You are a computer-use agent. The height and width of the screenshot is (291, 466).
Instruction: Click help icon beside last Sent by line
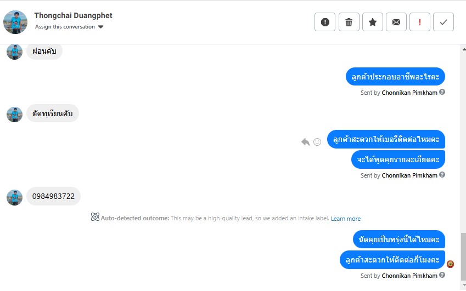click(442, 276)
